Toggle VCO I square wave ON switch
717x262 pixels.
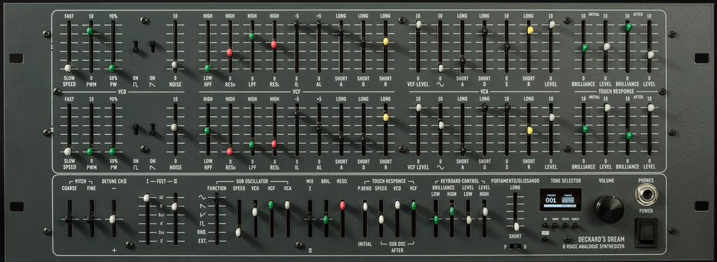pos(136,47)
